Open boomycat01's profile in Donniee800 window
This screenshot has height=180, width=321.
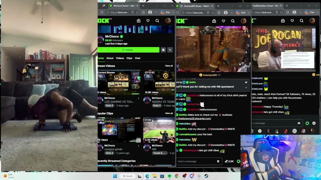210,75
